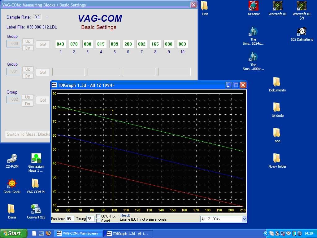Open the Gimnazjum klasa 1 icon

(36, 158)
